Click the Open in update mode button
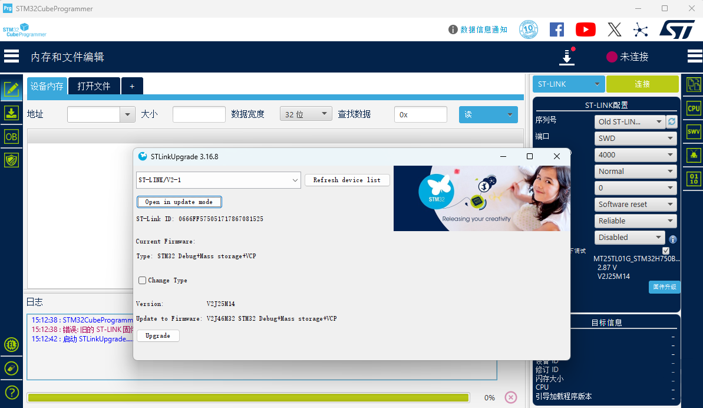This screenshot has height=408, width=703. [179, 202]
